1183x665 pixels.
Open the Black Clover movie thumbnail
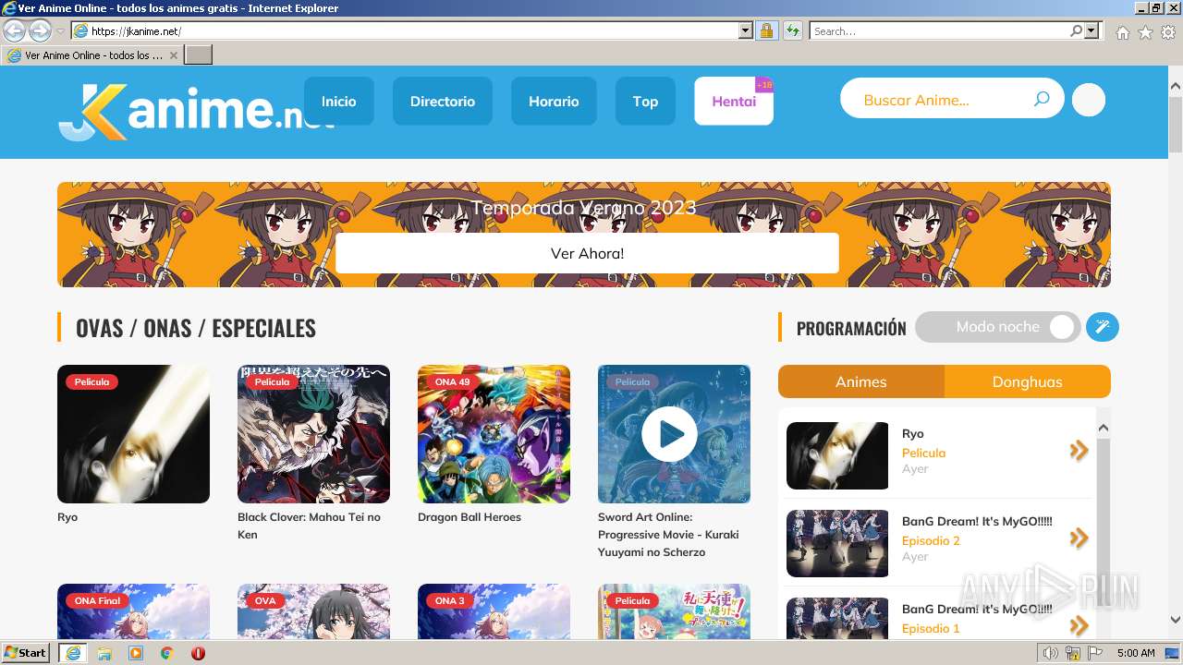(x=313, y=434)
